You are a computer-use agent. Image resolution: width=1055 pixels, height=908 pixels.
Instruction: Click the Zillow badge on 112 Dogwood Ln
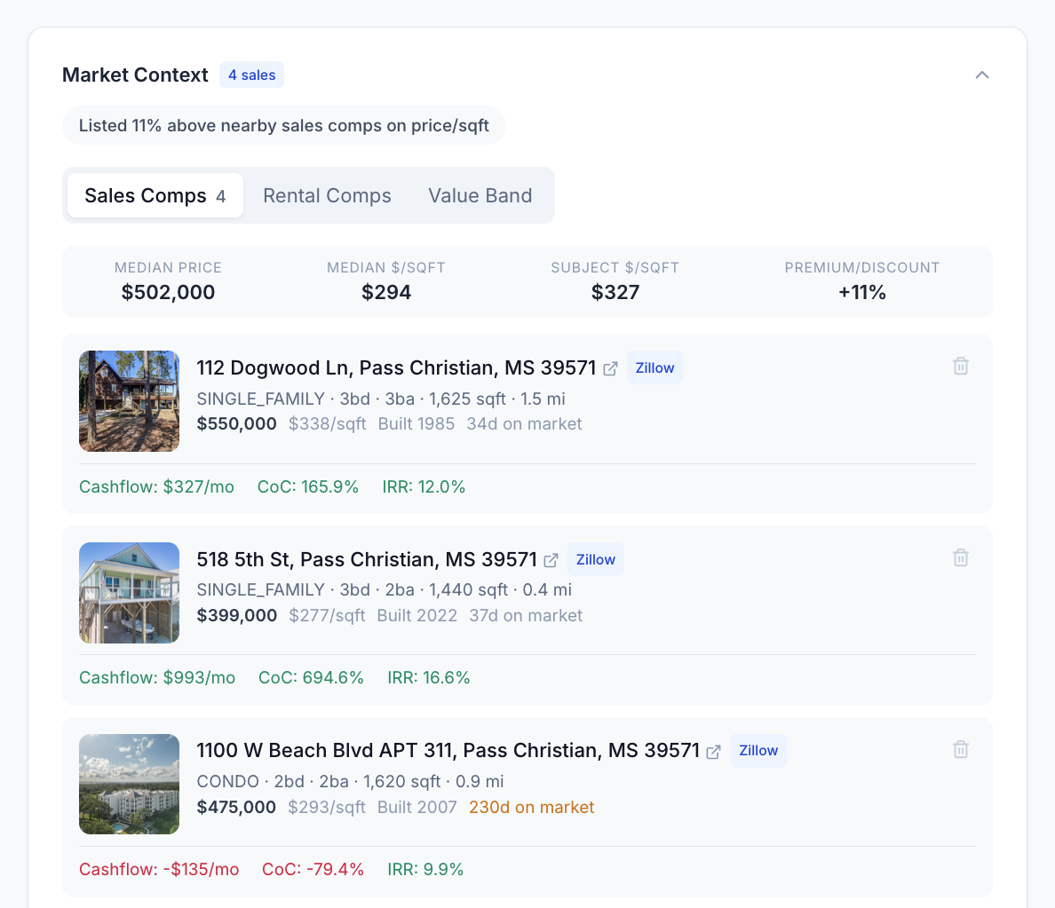(654, 367)
